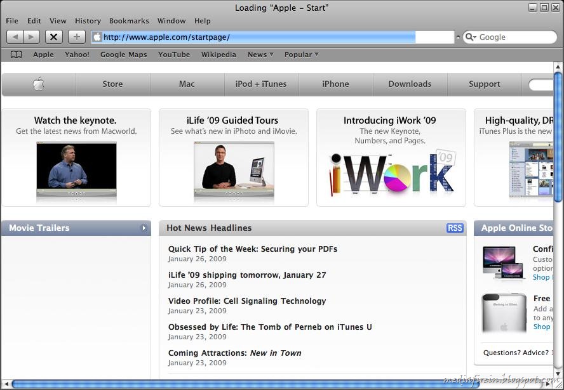The image size is (564, 390).
Task: Expand the Popular dropdown in the bookmarks bar
Action: (x=300, y=54)
